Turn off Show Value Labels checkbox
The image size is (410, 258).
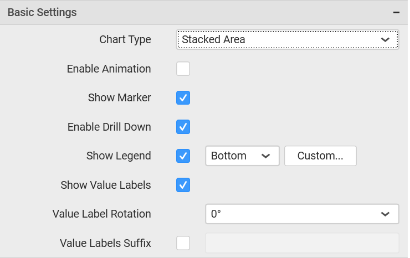183,185
